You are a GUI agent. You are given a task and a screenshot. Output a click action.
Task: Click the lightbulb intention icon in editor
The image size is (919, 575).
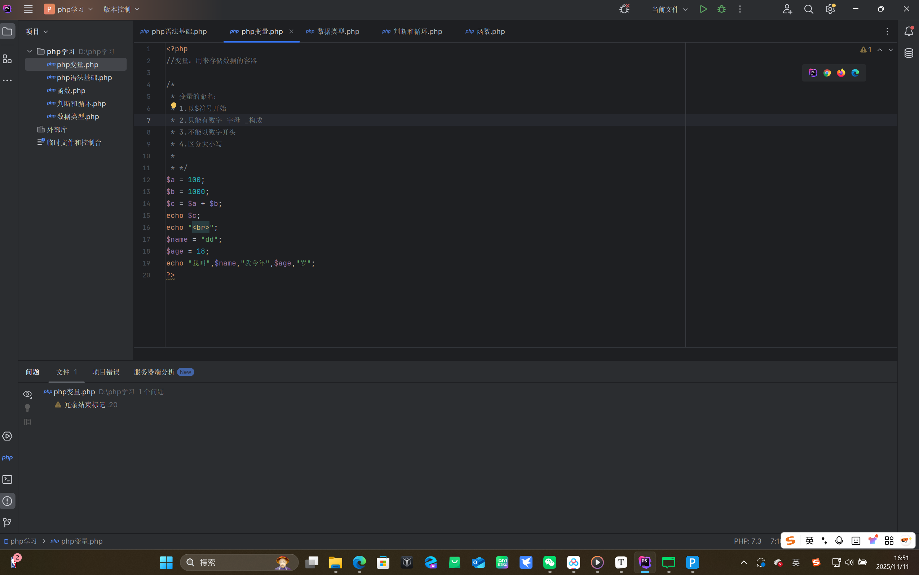point(173,106)
